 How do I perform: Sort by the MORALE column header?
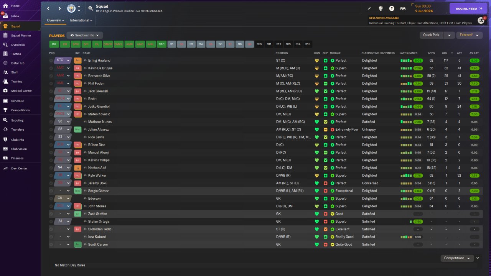(x=335, y=53)
